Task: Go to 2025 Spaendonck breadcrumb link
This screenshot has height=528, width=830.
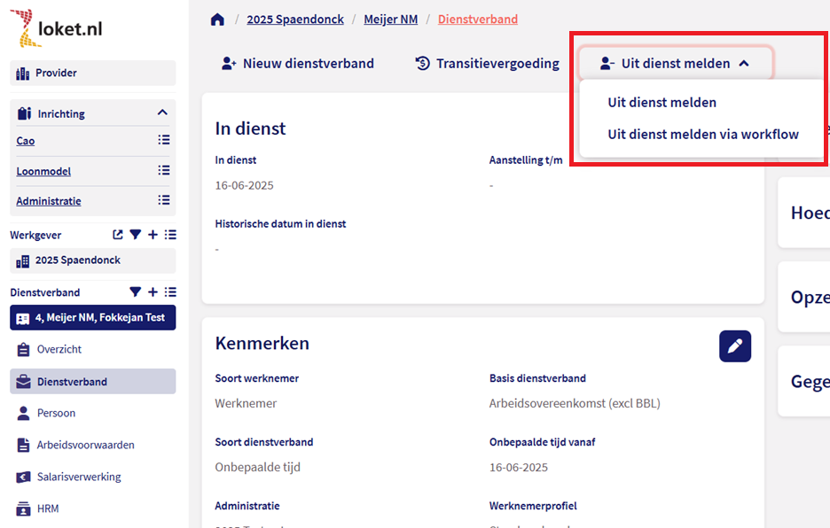Action: [294, 19]
